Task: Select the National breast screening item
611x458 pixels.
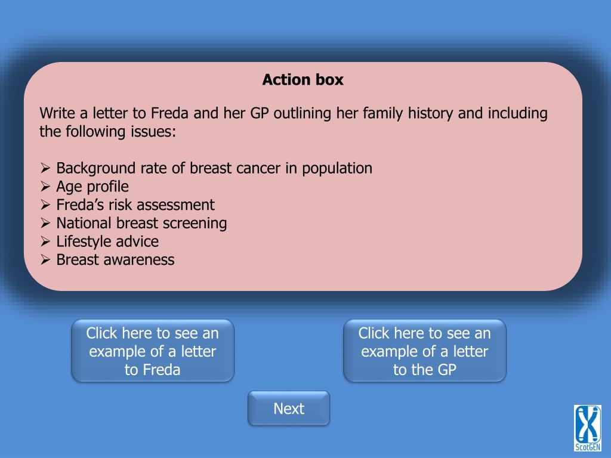Action: pos(141,223)
